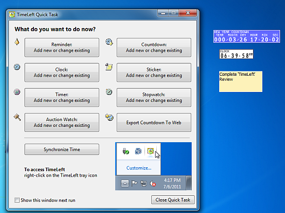Click the Synchronize Time button
285x213 pixels.
click(62, 150)
